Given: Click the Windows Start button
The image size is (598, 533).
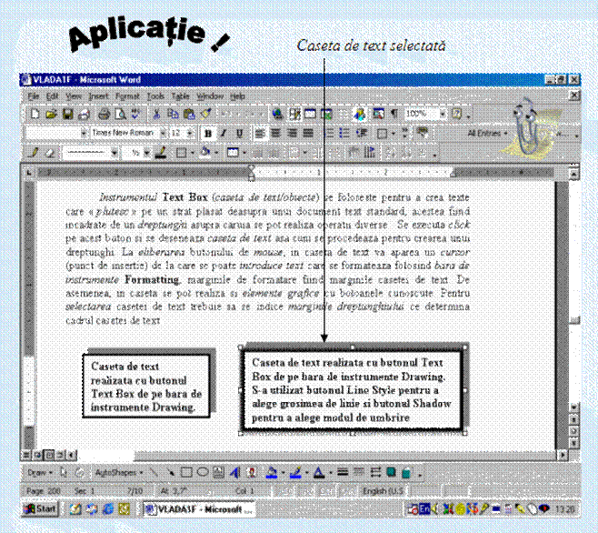Looking at the screenshot, I should [x=41, y=508].
